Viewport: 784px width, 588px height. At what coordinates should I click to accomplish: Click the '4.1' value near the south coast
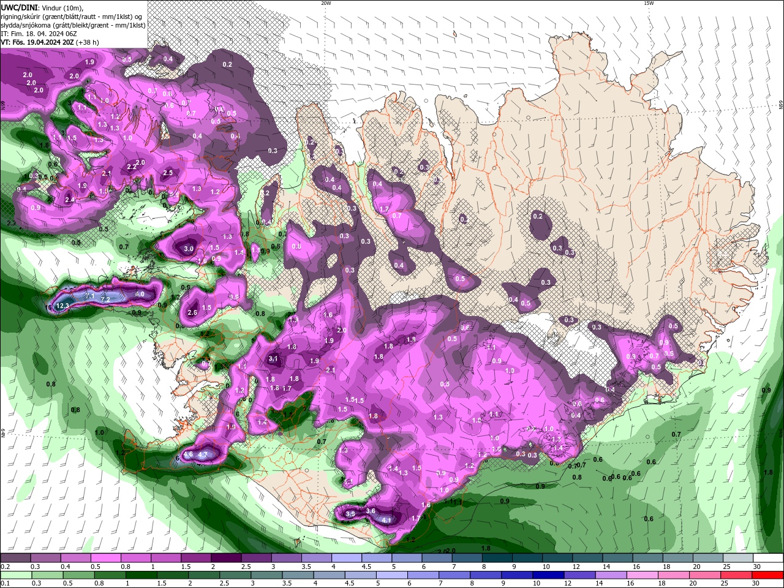pos(386,520)
